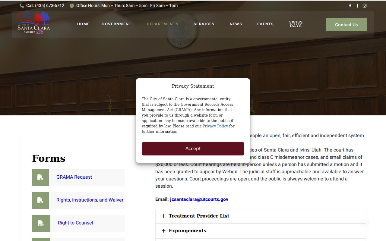Click the PDF icon for Right to Counsel
This screenshot has height=241, width=386.
(x=41, y=223)
